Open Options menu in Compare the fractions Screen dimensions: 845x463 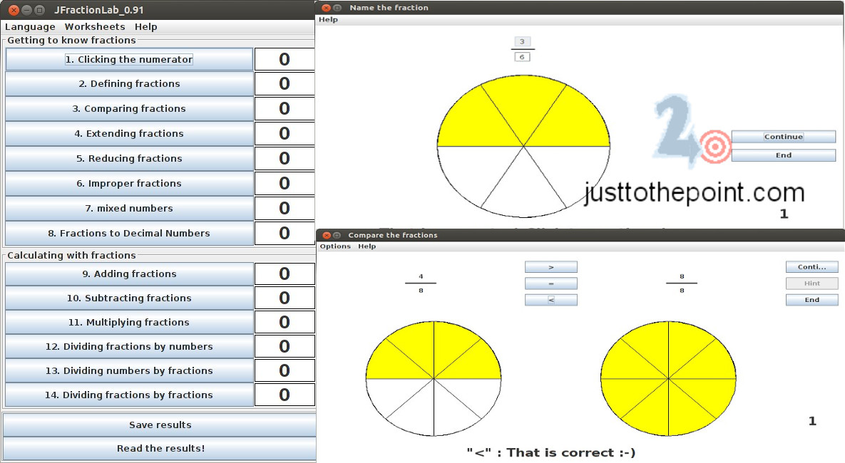tap(334, 246)
